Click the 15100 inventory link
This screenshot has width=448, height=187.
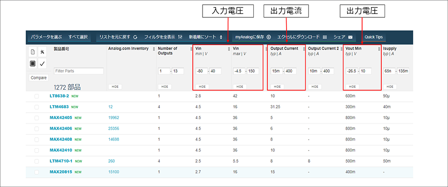tap(114, 172)
